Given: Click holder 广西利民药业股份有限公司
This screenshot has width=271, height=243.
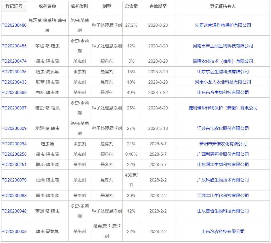Looking at the screenshot, I should 223,154.
